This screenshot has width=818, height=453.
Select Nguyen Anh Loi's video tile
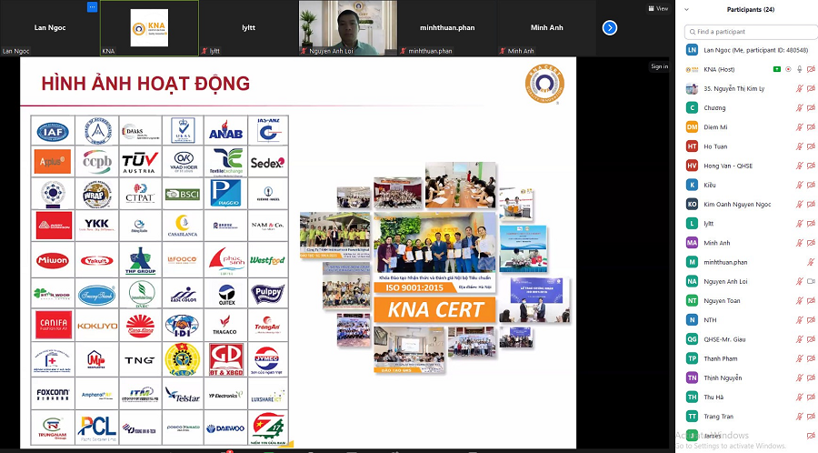[x=348, y=27]
